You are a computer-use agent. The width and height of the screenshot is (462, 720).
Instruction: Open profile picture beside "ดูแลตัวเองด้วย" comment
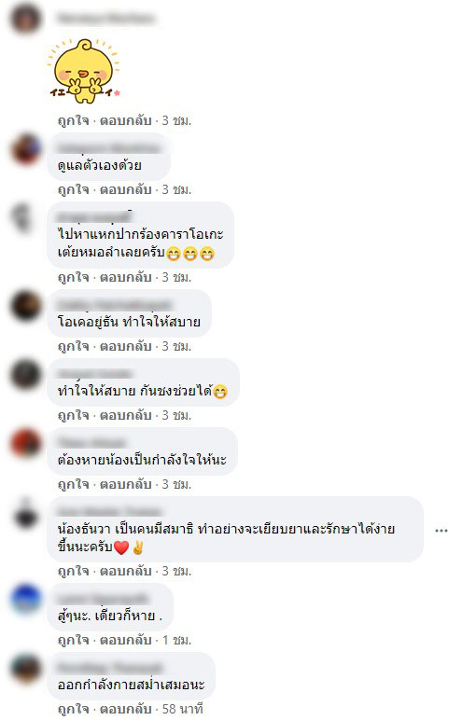pyautogui.click(x=26, y=149)
